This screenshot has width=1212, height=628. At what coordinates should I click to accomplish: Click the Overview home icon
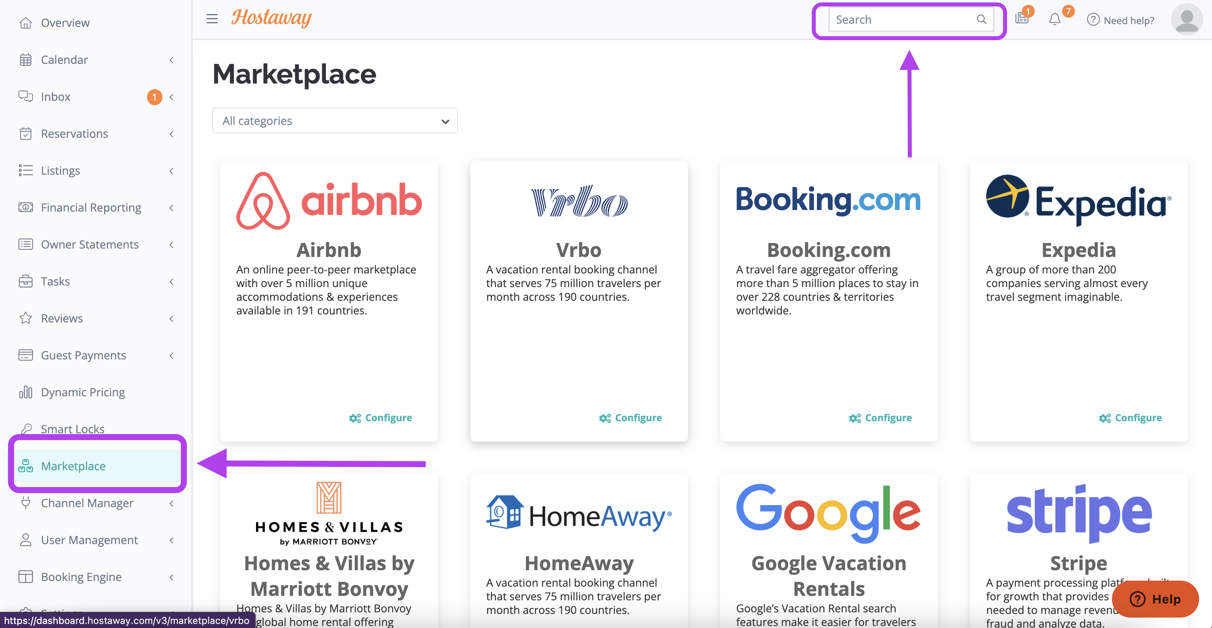pyautogui.click(x=25, y=22)
